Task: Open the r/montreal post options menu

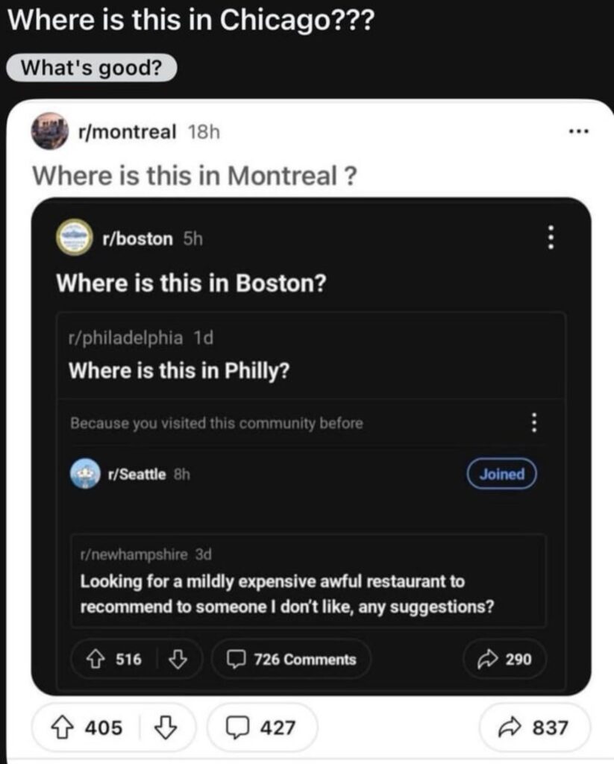Action: 578,133
